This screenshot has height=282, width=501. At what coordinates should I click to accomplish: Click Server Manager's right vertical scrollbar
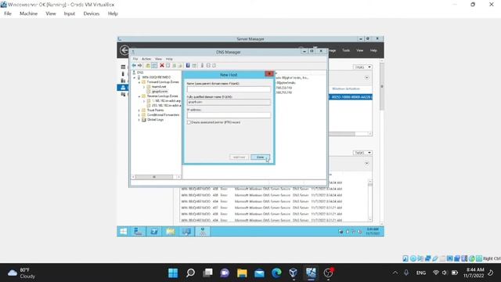click(381, 86)
